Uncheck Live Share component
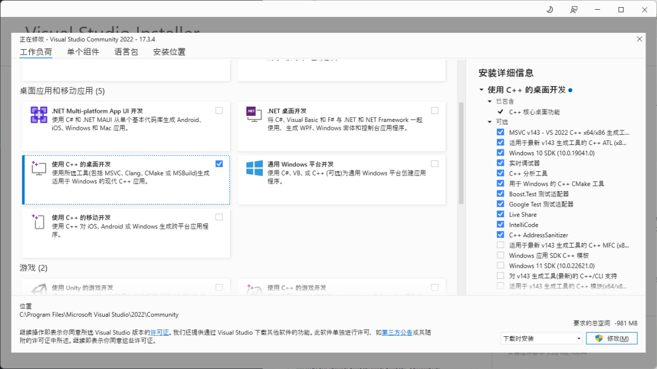 pos(500,214)
